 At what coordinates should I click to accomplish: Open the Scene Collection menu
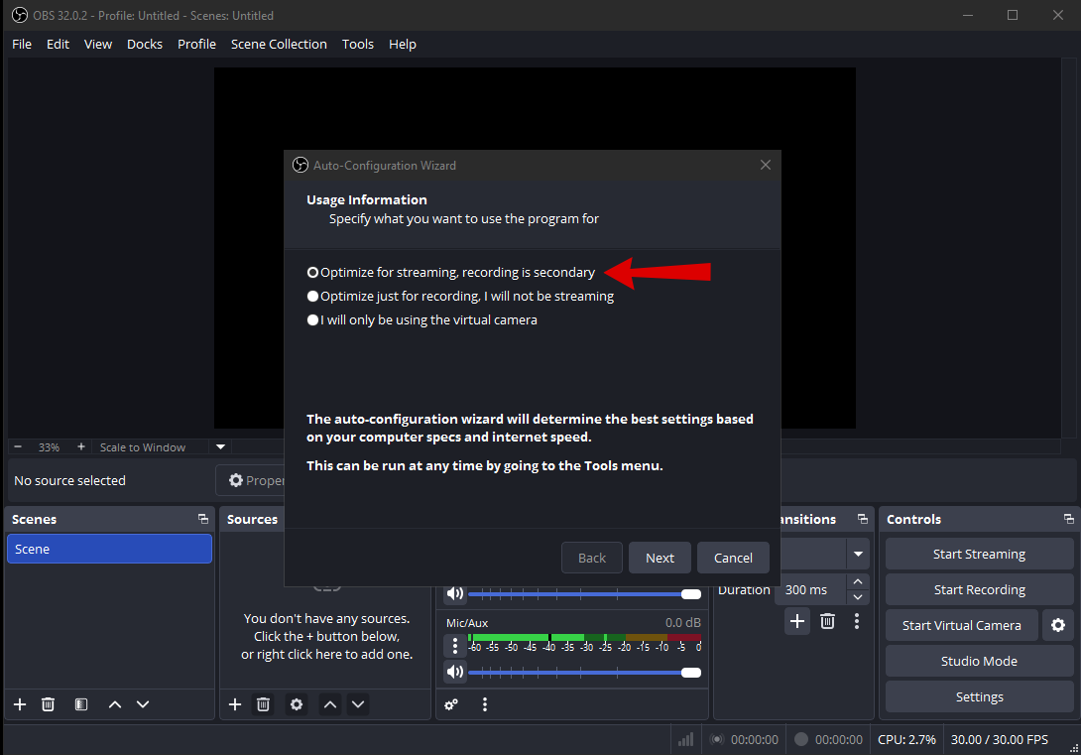(279, 44)
